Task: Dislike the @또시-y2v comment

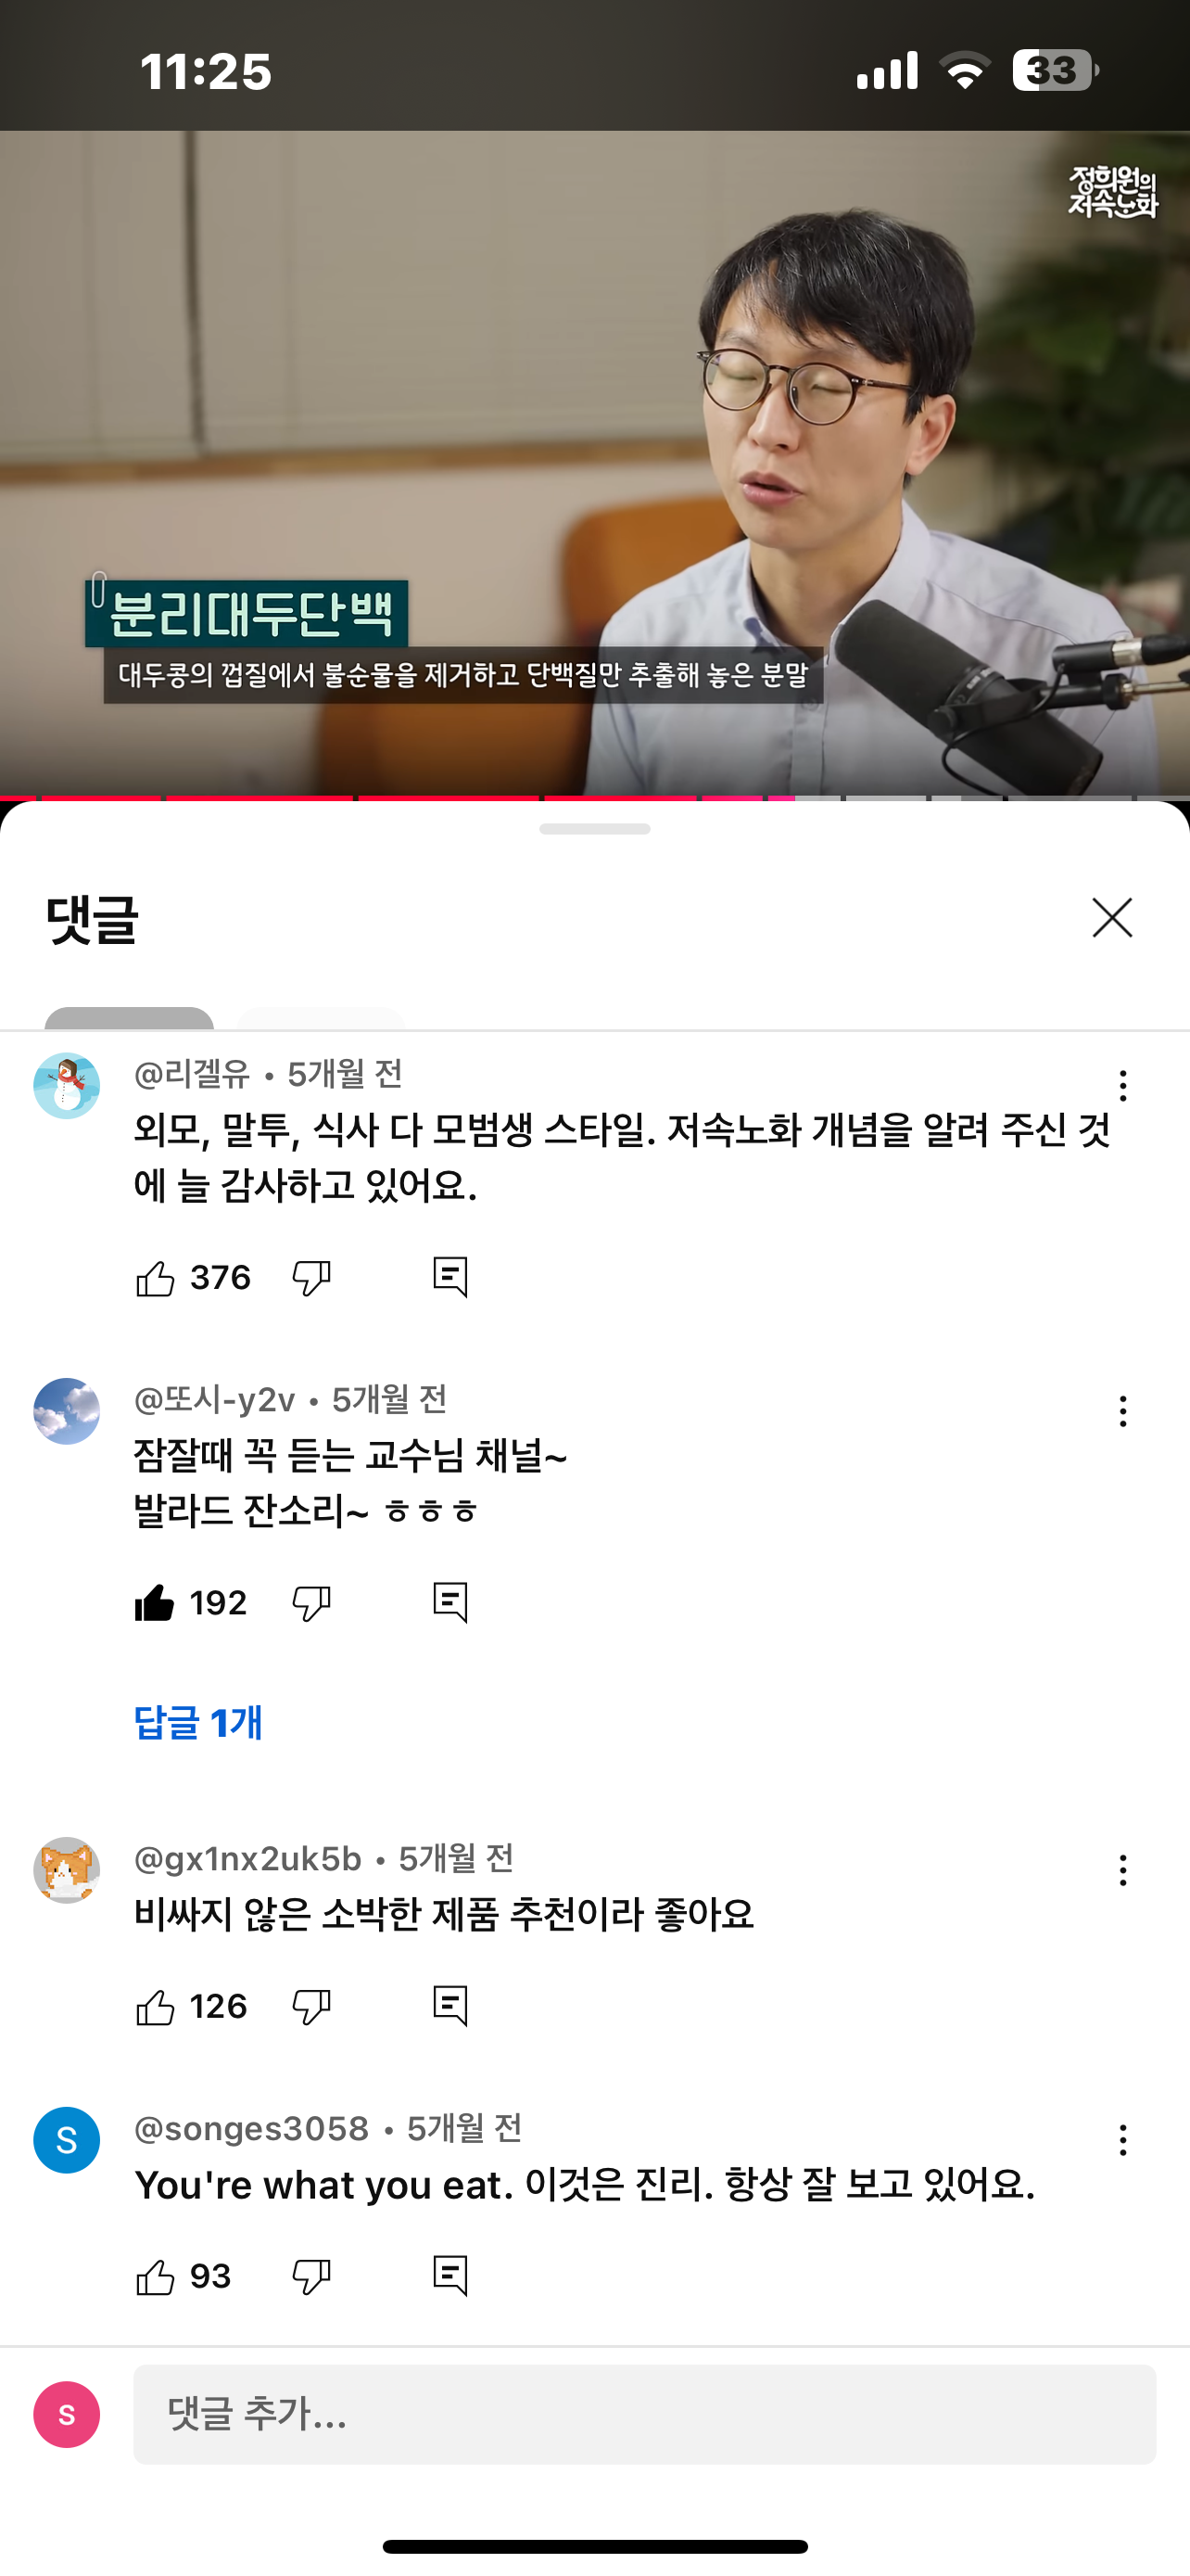Action: click(x=311, y=1603)
